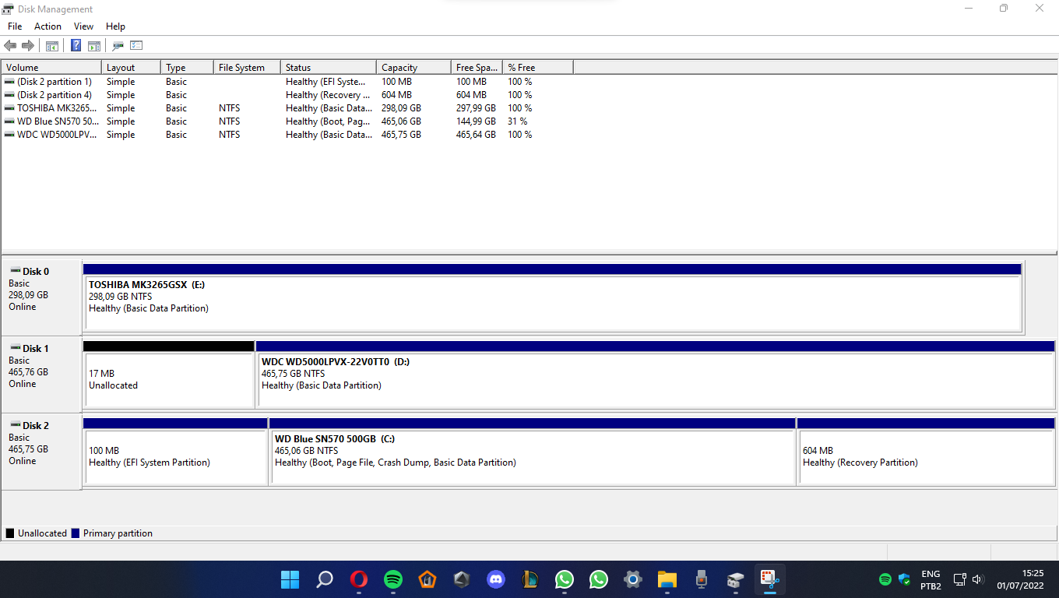Sort by the Volume column header
Image resolution: width=1059 pixels, height=598 pixels.
coord(51,68)
